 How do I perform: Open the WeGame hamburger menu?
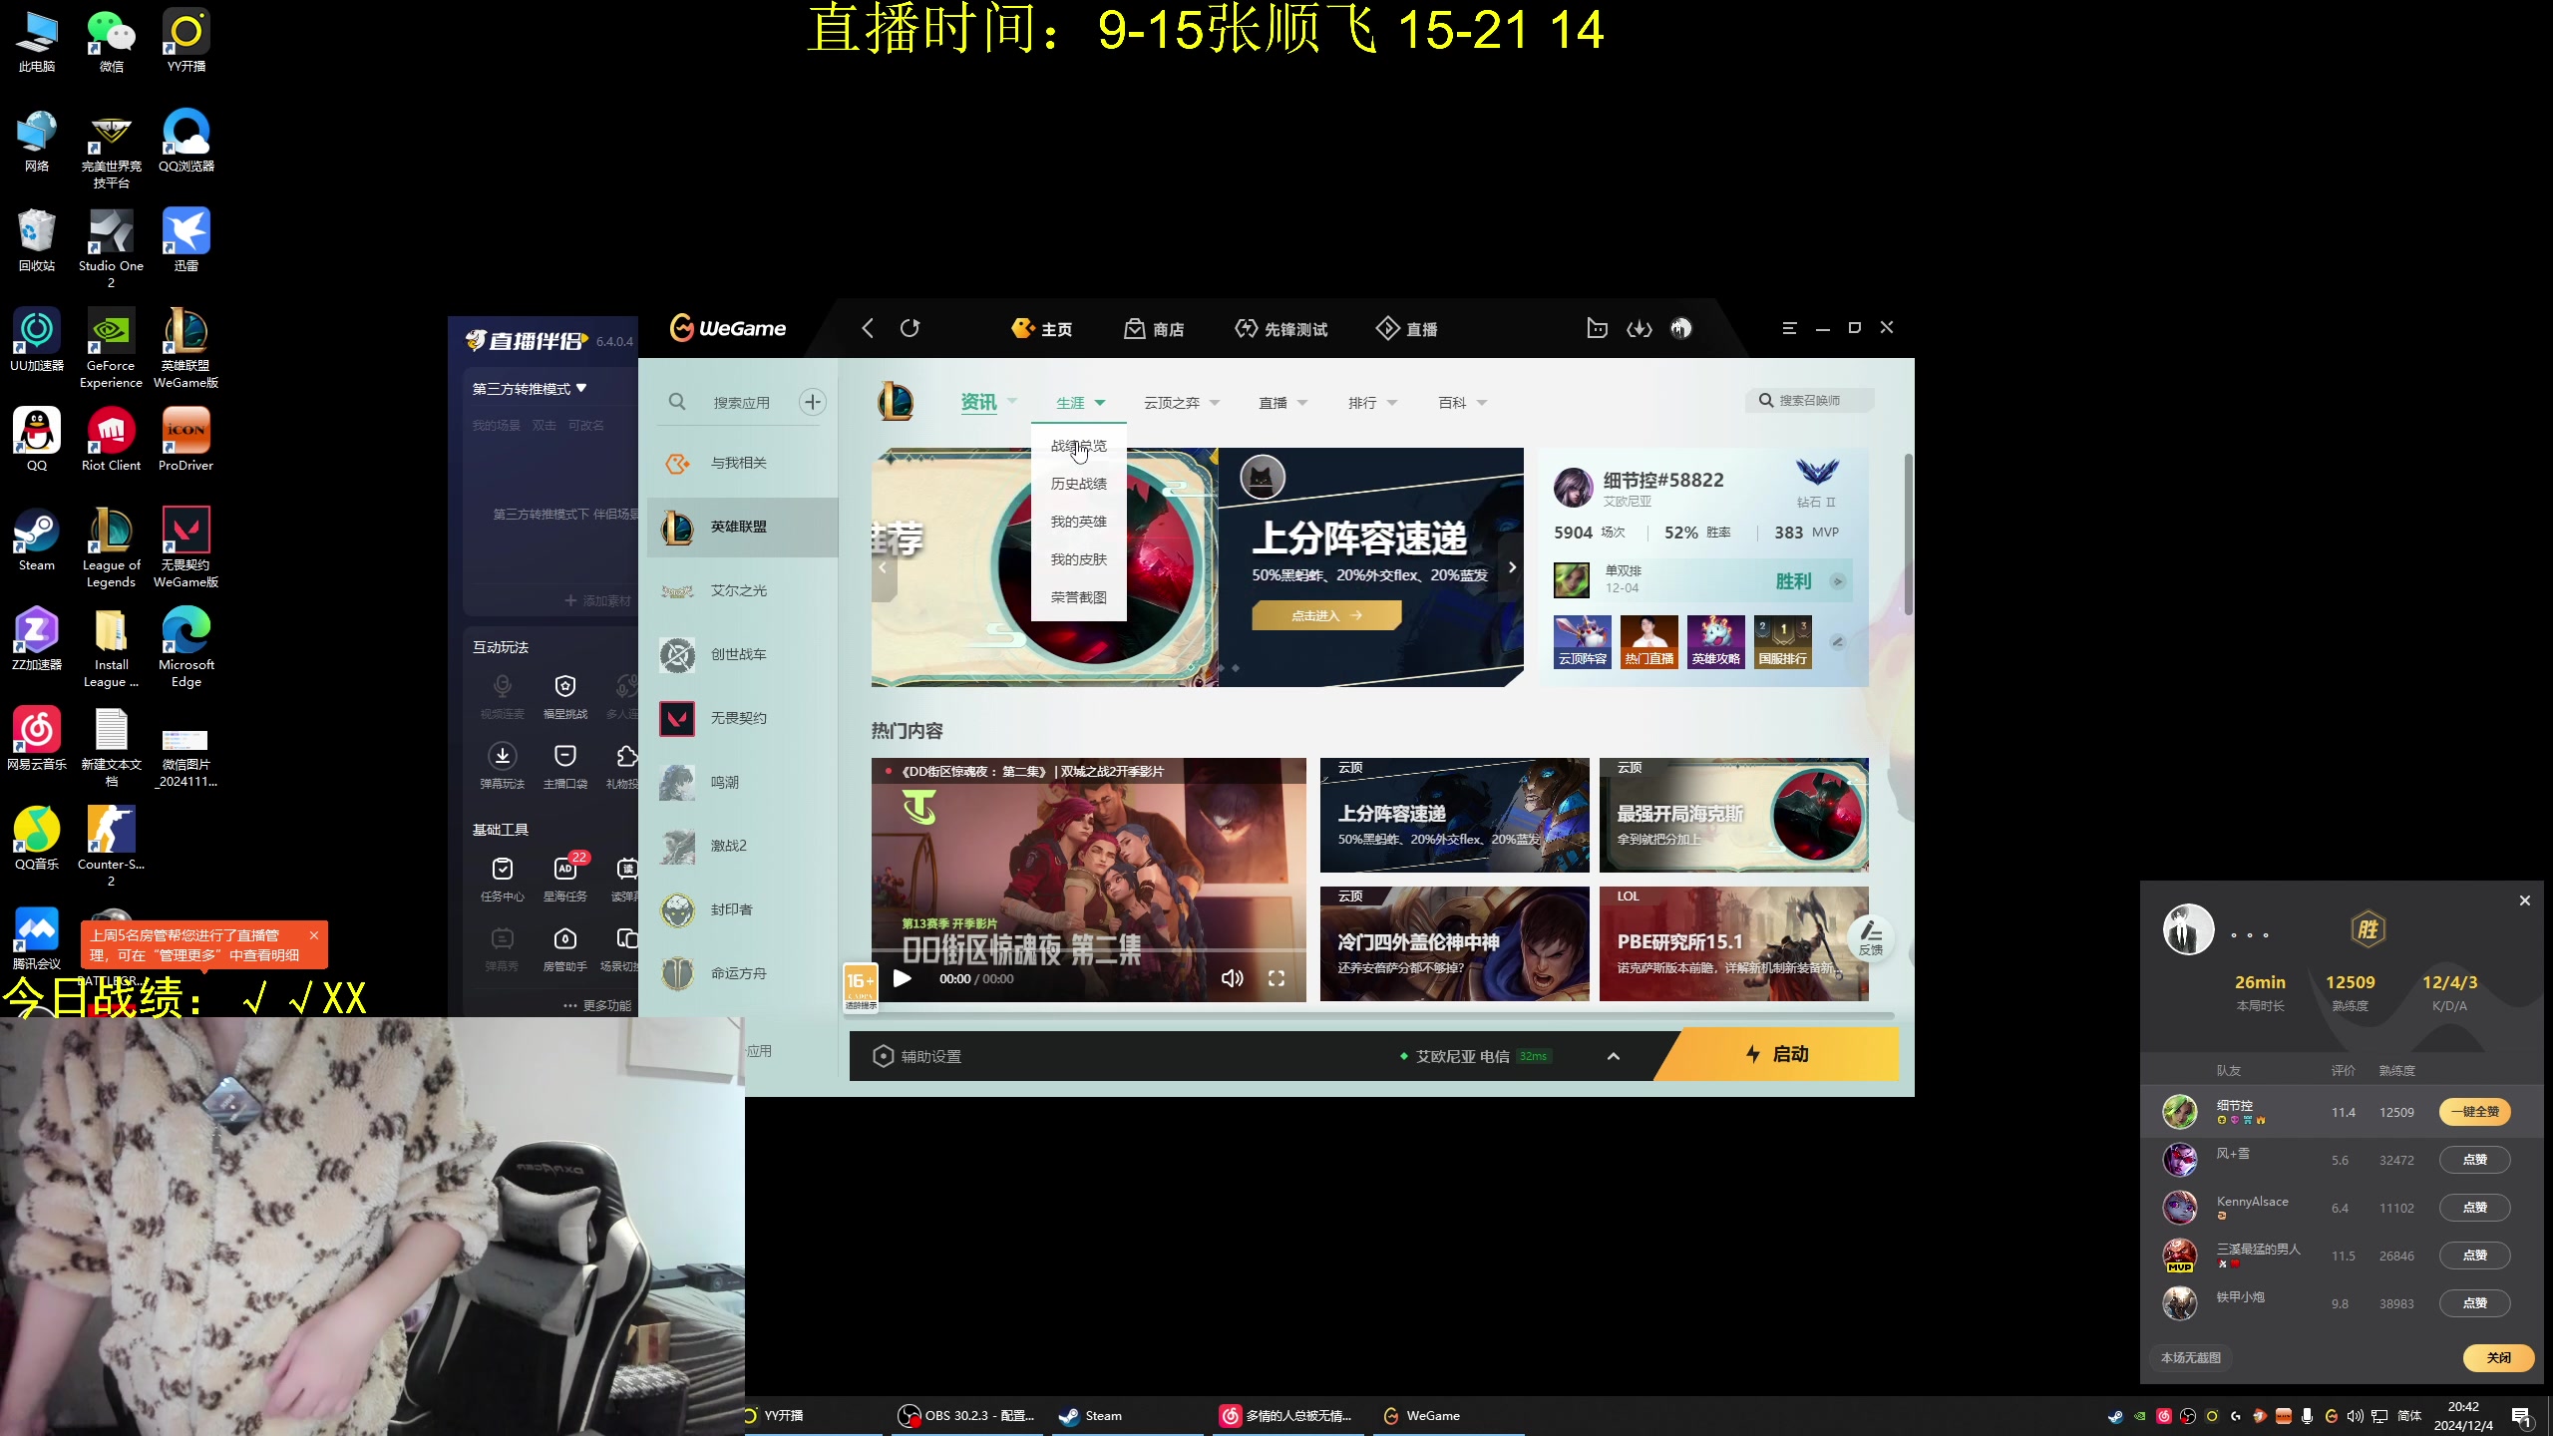pyautogui.click(x=1789, y=328)
